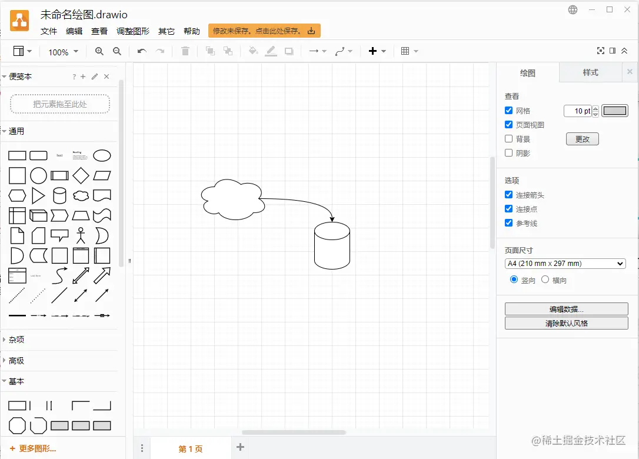The image size is (639, 459).
Task: Select the cloud shape in the palette
Action: coord(81,196)
